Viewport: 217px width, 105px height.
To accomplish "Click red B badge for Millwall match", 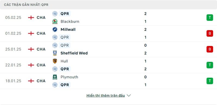I will (210, 33).
